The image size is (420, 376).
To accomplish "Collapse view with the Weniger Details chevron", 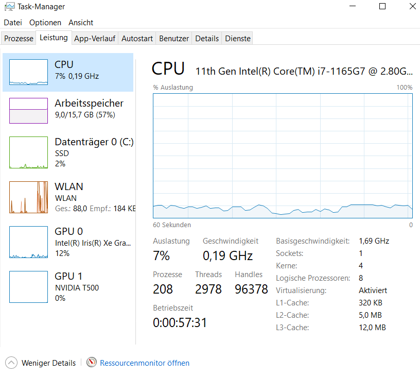I will coord(11,363).
